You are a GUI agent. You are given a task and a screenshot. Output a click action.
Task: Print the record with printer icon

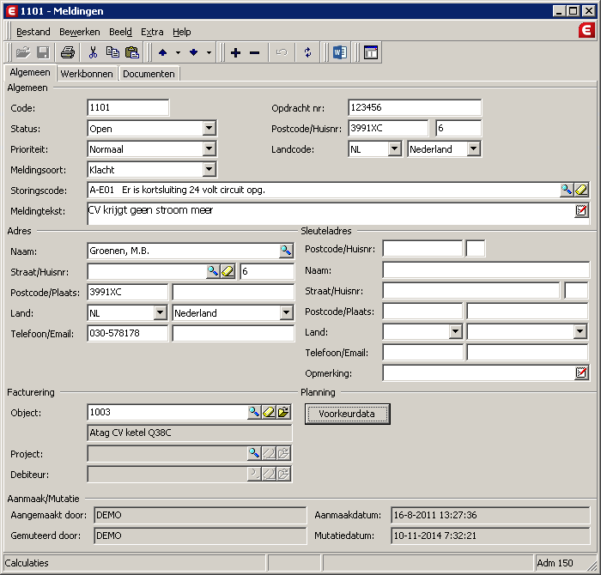point(68,52)
